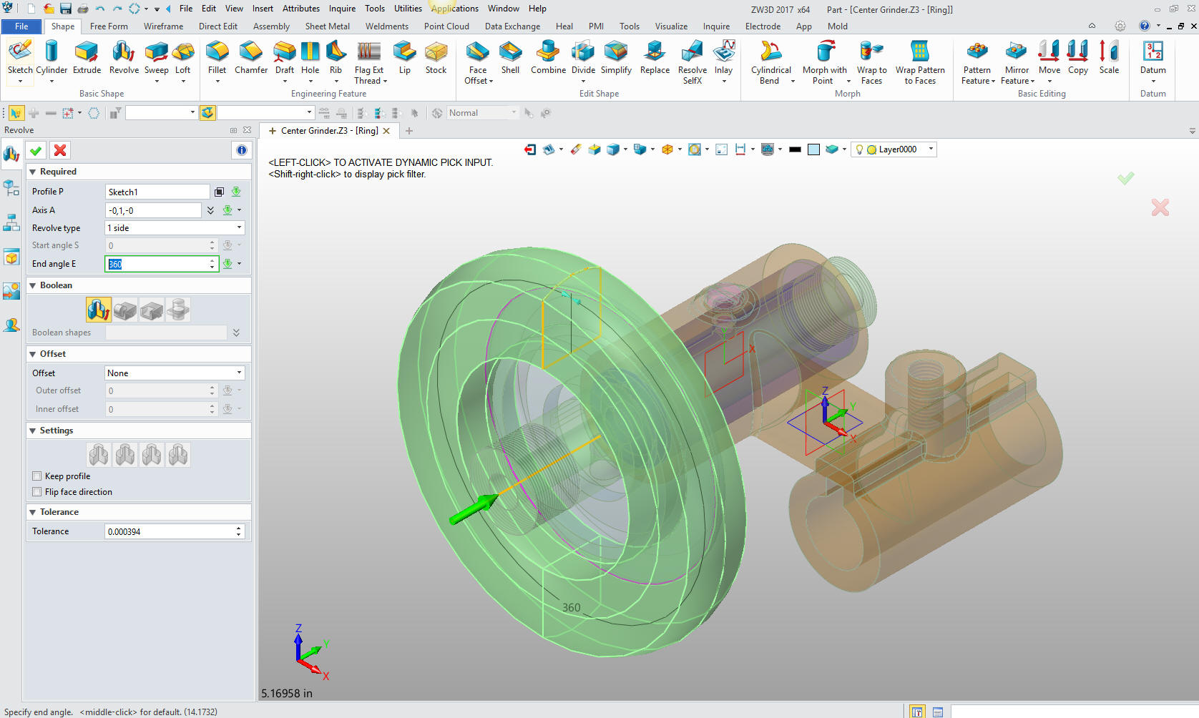The image size is (1199, 718).
Task: Open the Inquire menu in the menu bar
Action: coord(342,9)
